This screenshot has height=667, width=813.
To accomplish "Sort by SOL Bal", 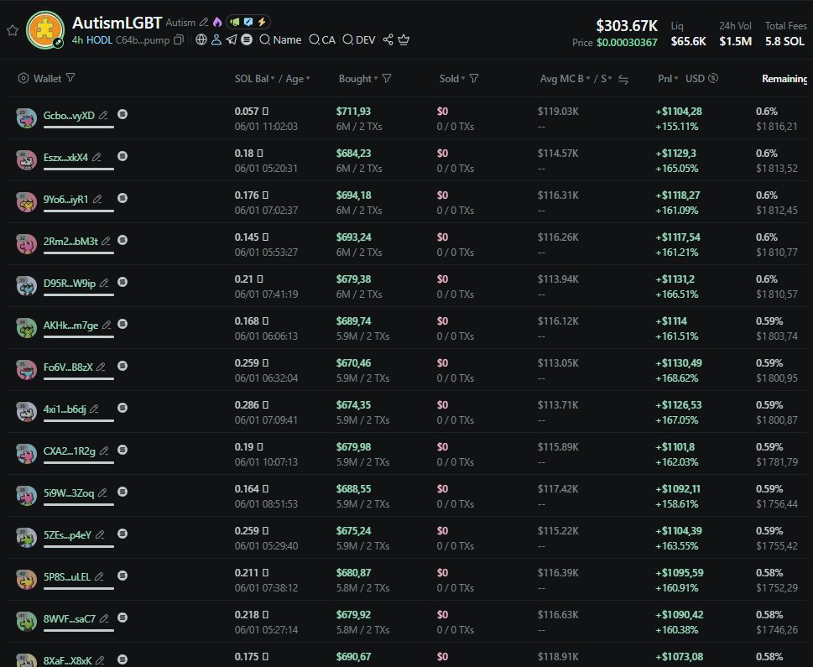I will (x=254, y=79).
